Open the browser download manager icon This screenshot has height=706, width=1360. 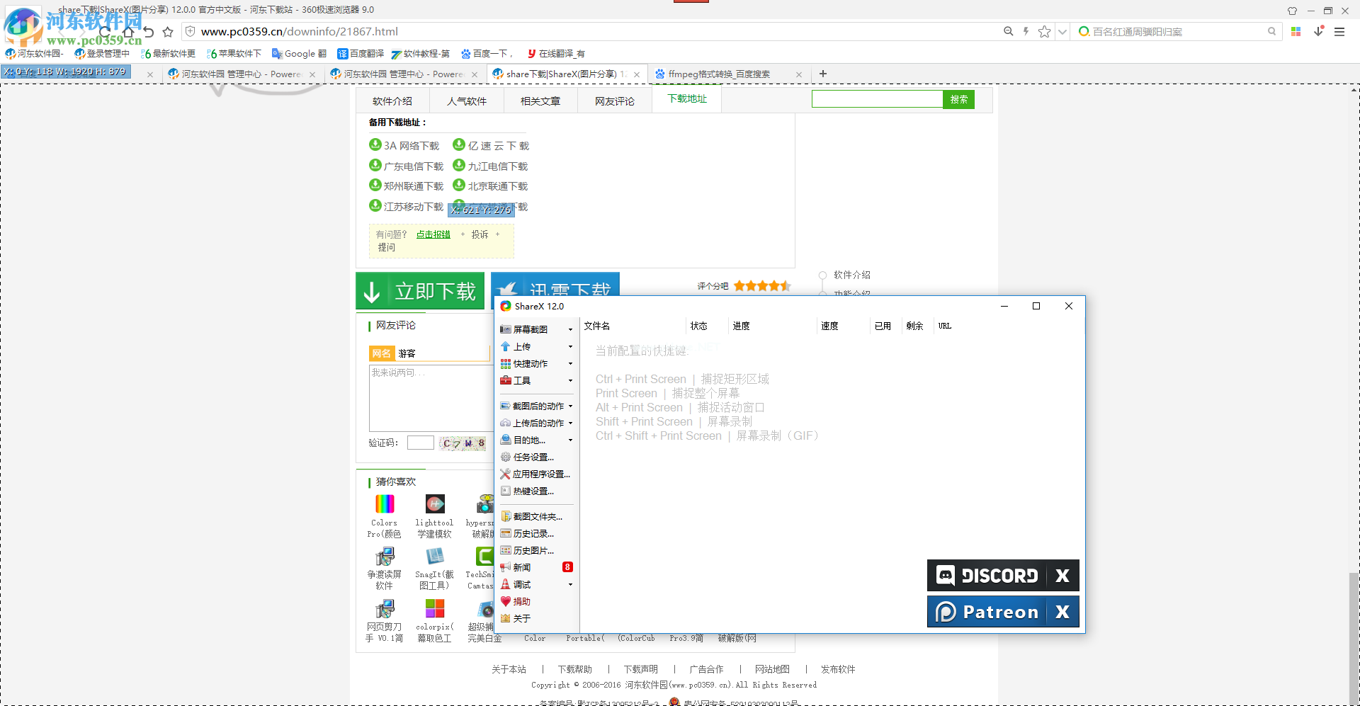pos(1319,31)
